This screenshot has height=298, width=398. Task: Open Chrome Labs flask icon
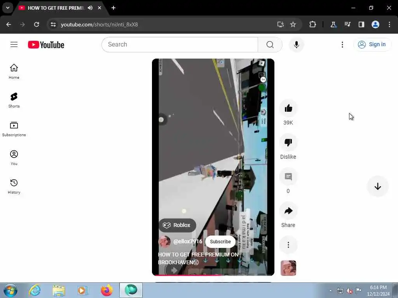(333, 24)
